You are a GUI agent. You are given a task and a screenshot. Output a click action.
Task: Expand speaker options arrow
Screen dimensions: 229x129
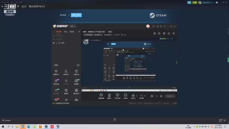tap(145, 96)
